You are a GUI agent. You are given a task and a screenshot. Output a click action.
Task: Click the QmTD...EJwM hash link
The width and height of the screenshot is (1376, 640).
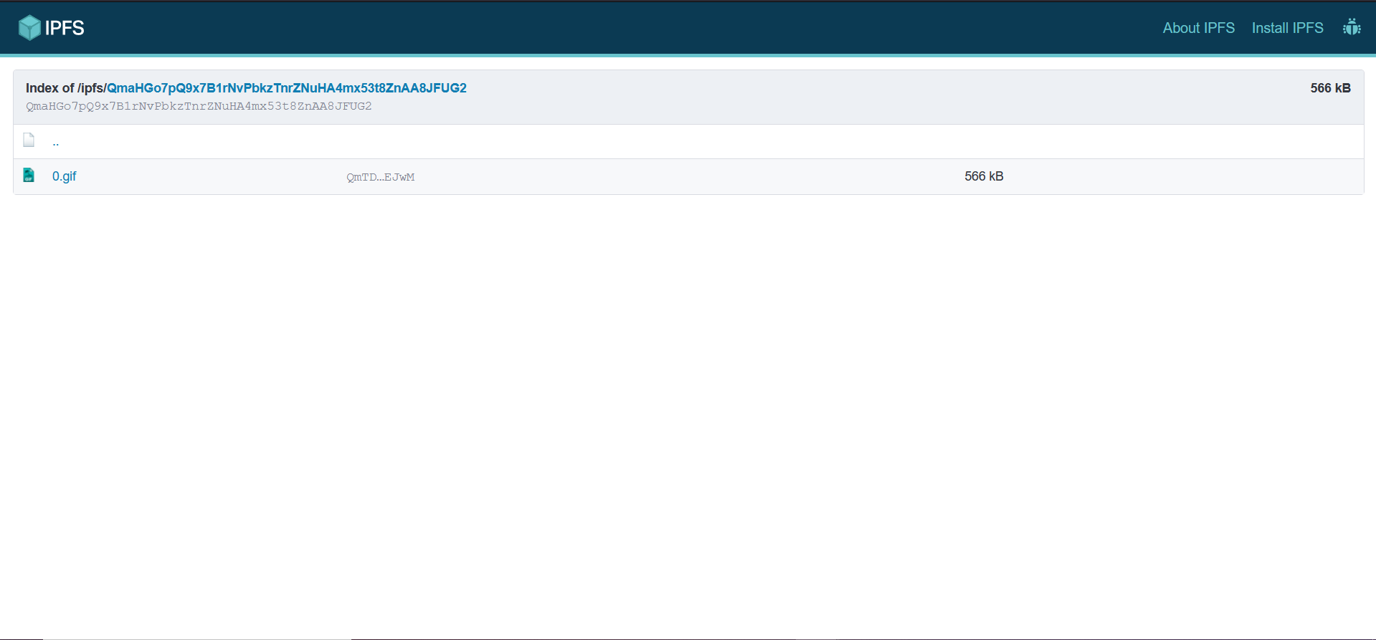tap(380, 177)
